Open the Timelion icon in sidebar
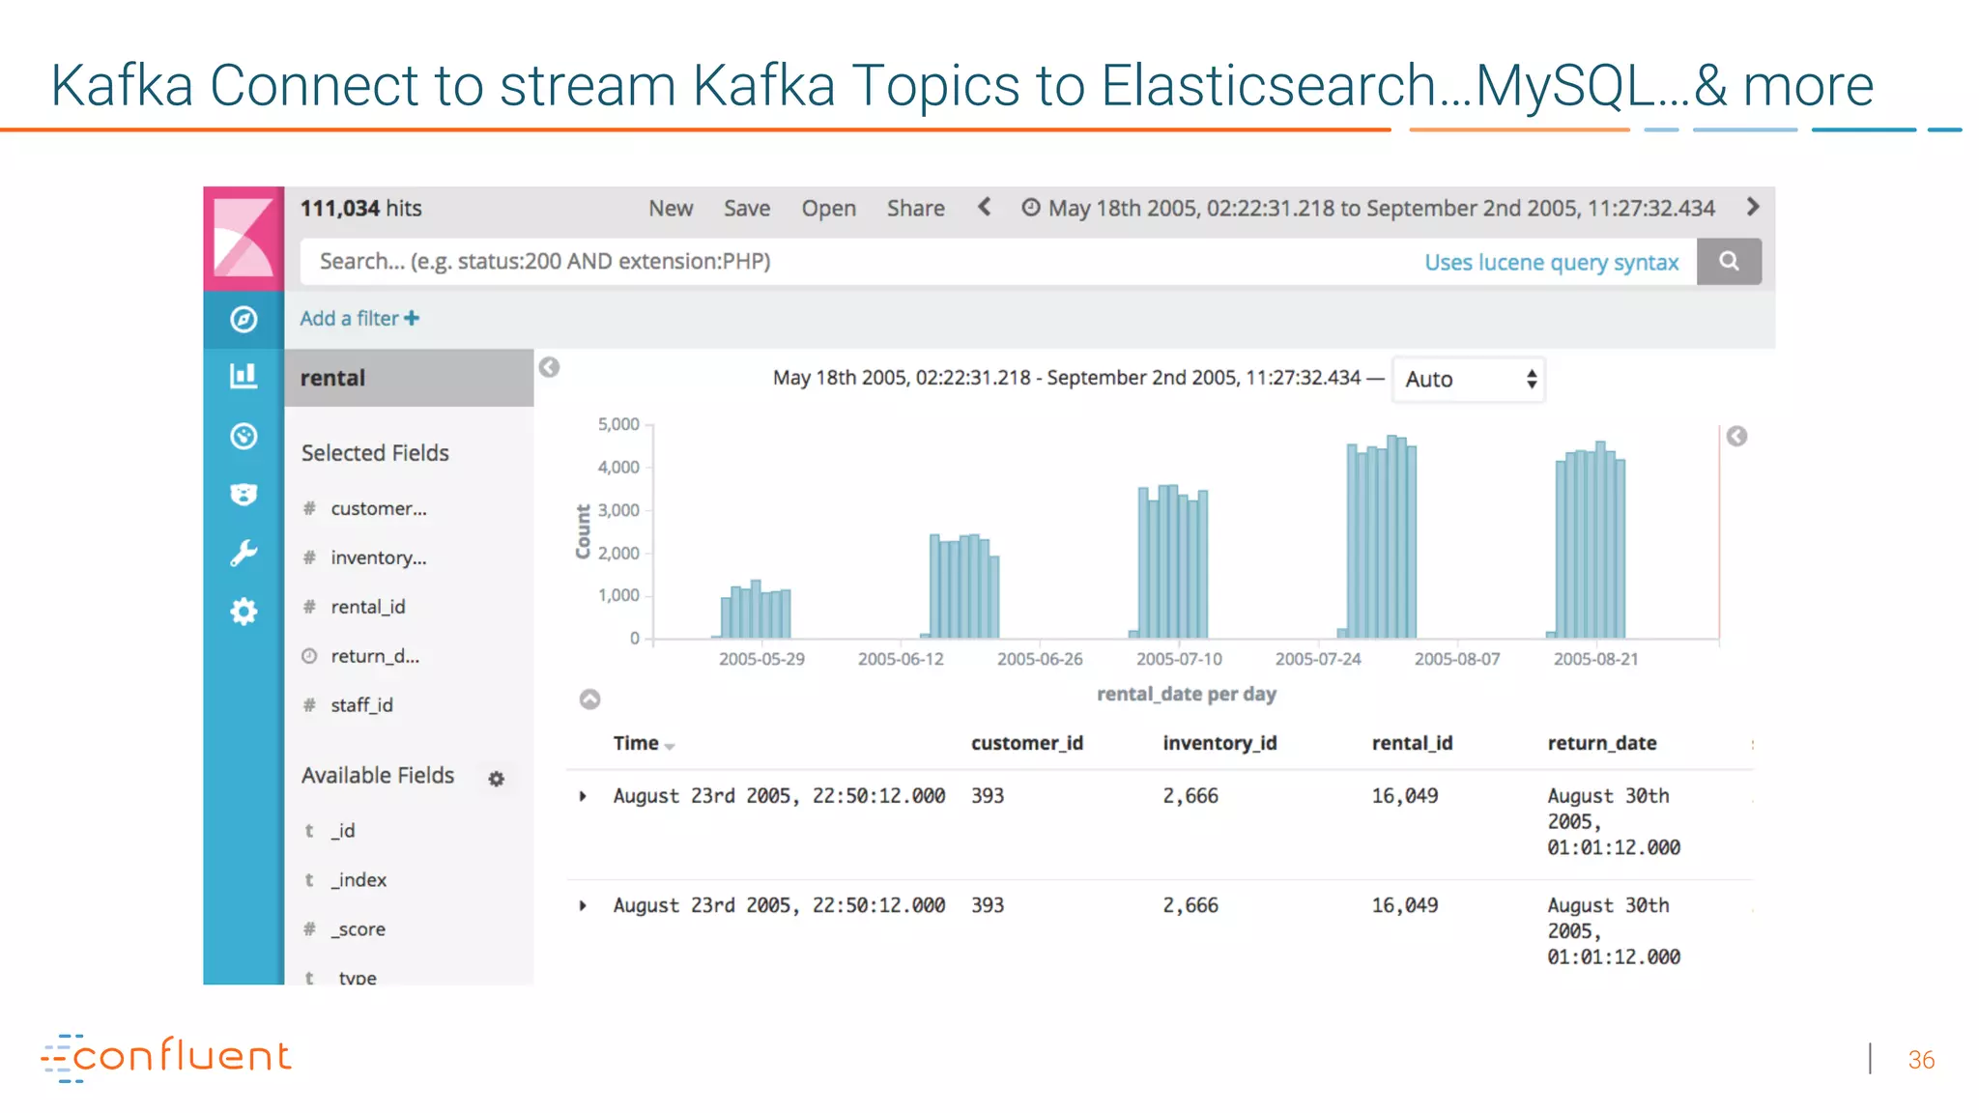Screen dimensions: 1979x1113 coord(244,495)
